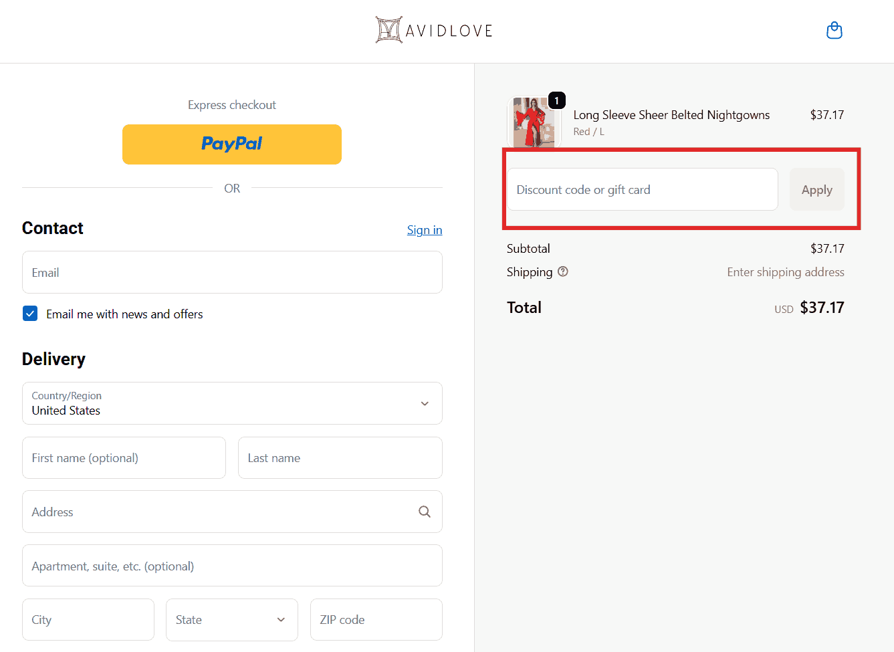Viewport: 894px width, 652px height.
Task: Click the Discount code or gift card field
Action: tap(642, 190)
